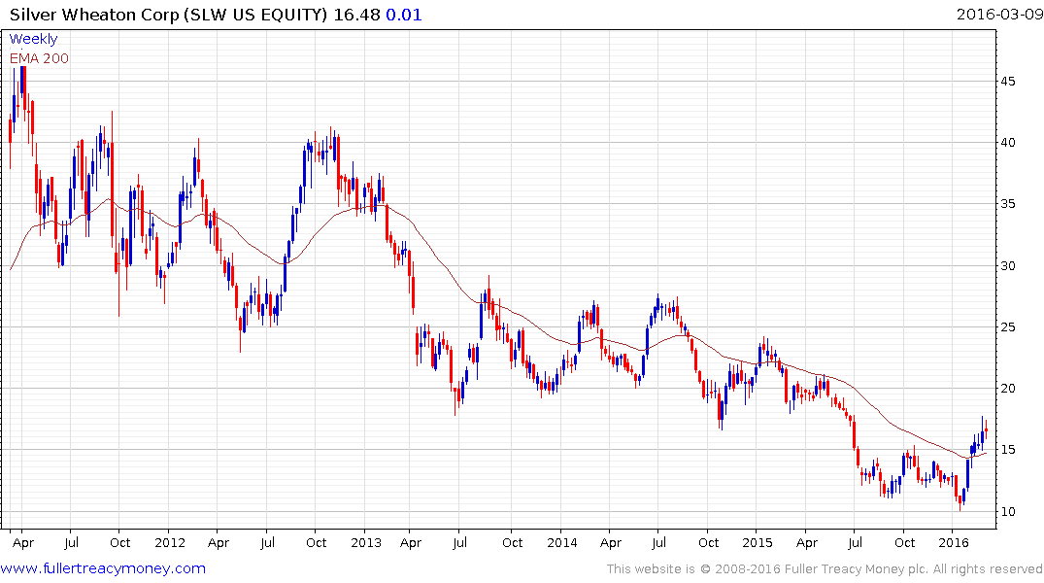Click the 2013 year axis label
The width and height of the screenshot is (1044, 583).
click(365, 542)
